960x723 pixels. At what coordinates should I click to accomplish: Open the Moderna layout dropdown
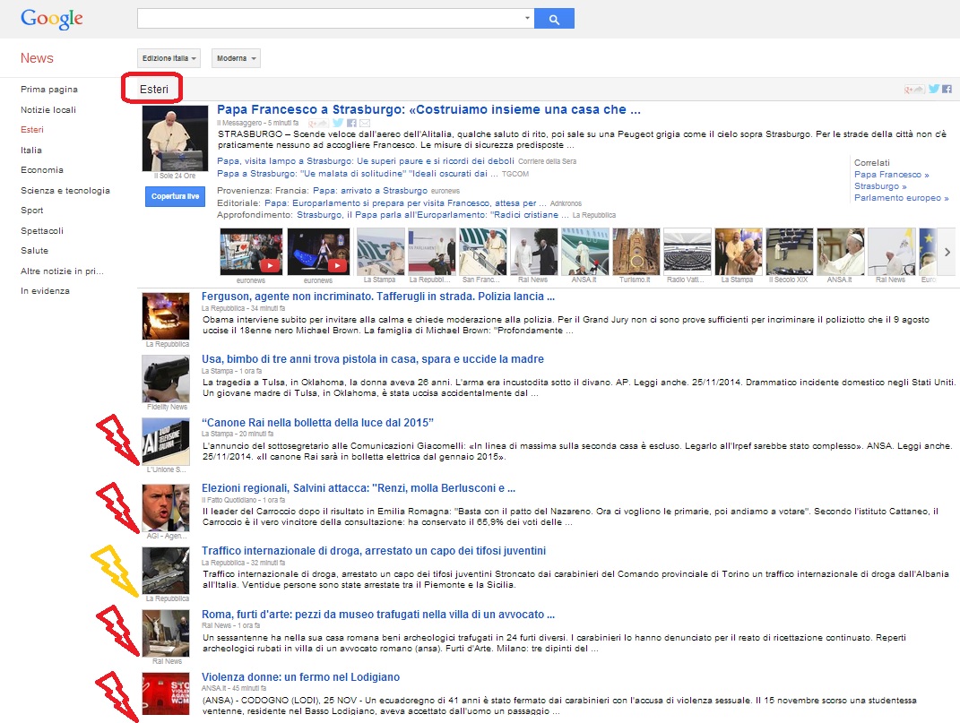pyautogui.click(x=236, y=58)
